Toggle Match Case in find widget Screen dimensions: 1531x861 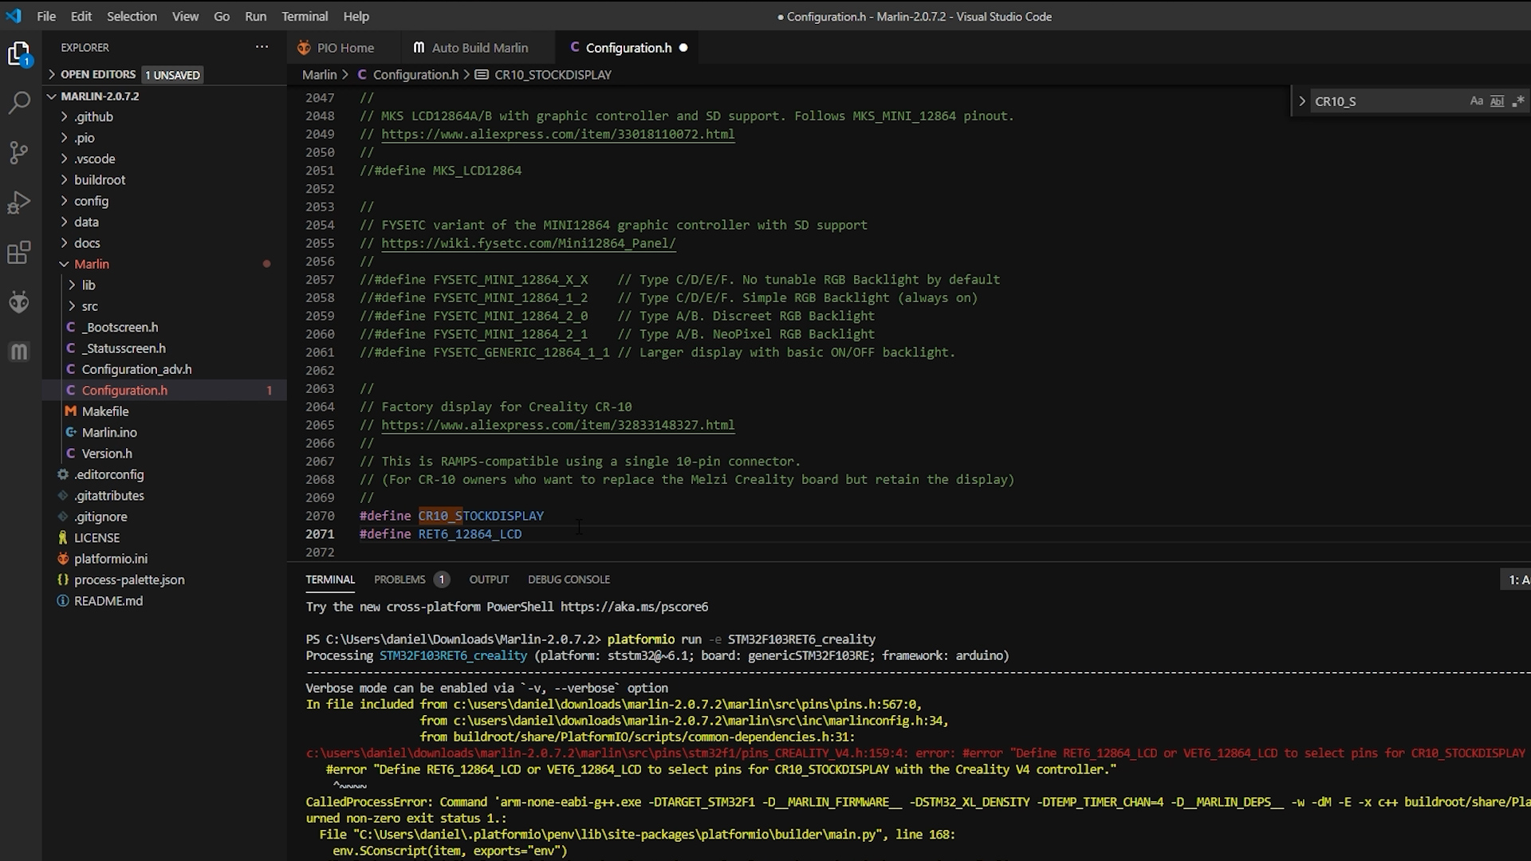(1476, 101)
